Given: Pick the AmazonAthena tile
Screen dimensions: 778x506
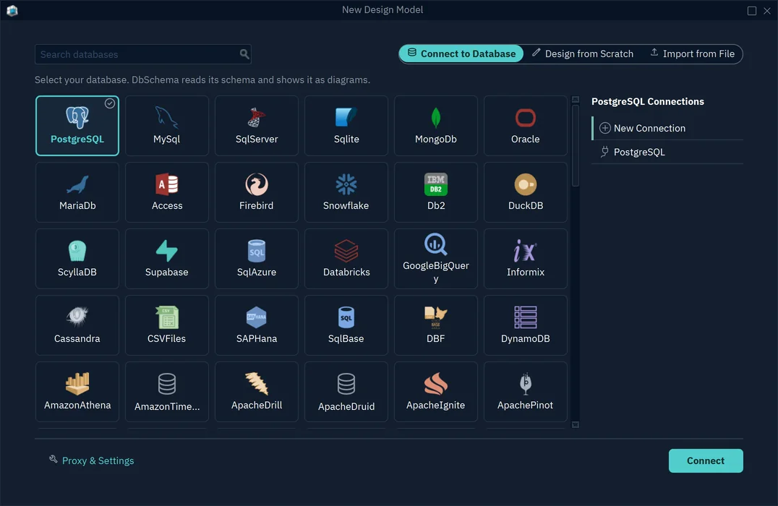Looking at the screenshot, I should (77, 391).
